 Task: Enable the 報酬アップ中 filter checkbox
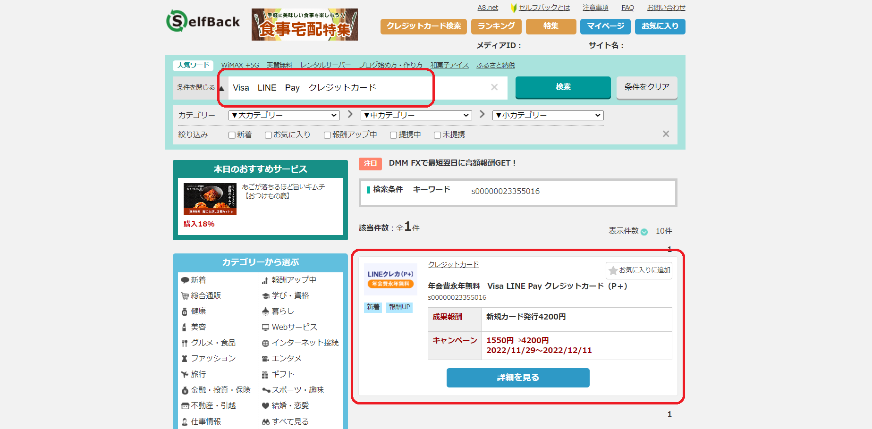327,135
